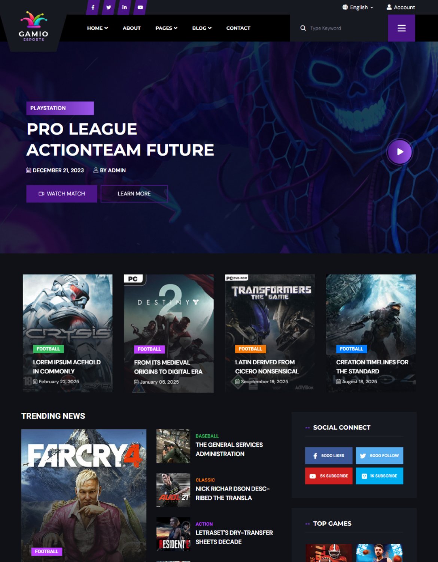The width and height of the screenshot is (438, 562).
Task: Play the hero video with the purple play button
Action: pyautogui.click(x=400, y=152)
